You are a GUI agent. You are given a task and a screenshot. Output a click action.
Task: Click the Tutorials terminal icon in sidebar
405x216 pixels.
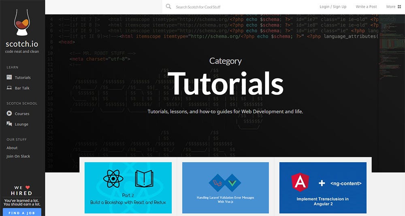[9, 77]
